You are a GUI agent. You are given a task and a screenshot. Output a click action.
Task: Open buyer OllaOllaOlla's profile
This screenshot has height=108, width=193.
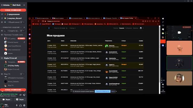112,58
